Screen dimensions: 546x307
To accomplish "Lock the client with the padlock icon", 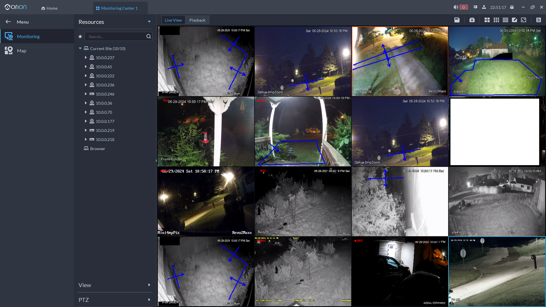I will [512, 7].
